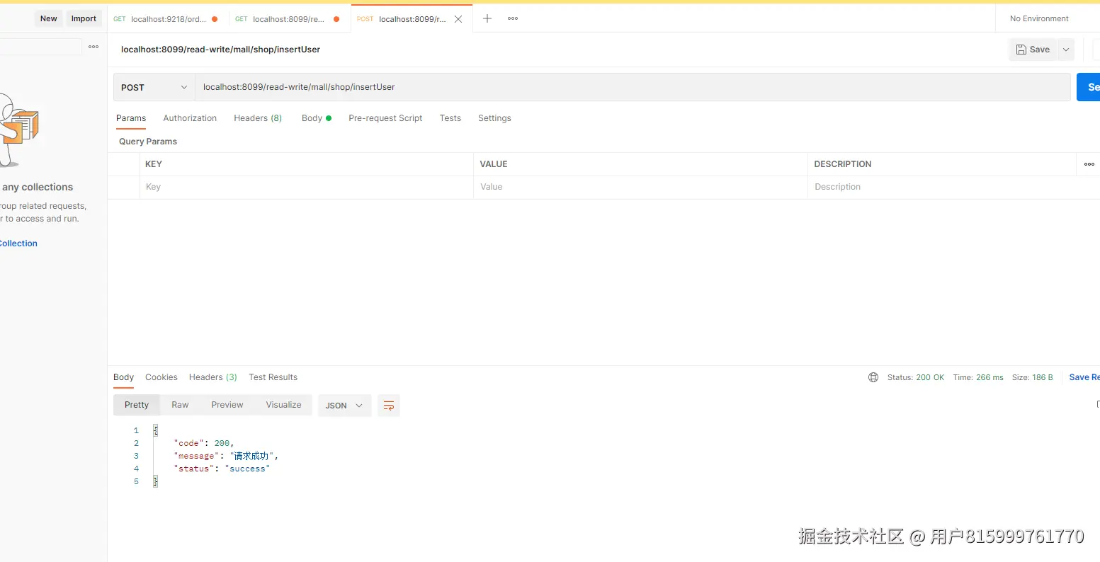Screen dimensions: 1100x562
Task: Open the response Cookies tab
Action: coord(161,377)
